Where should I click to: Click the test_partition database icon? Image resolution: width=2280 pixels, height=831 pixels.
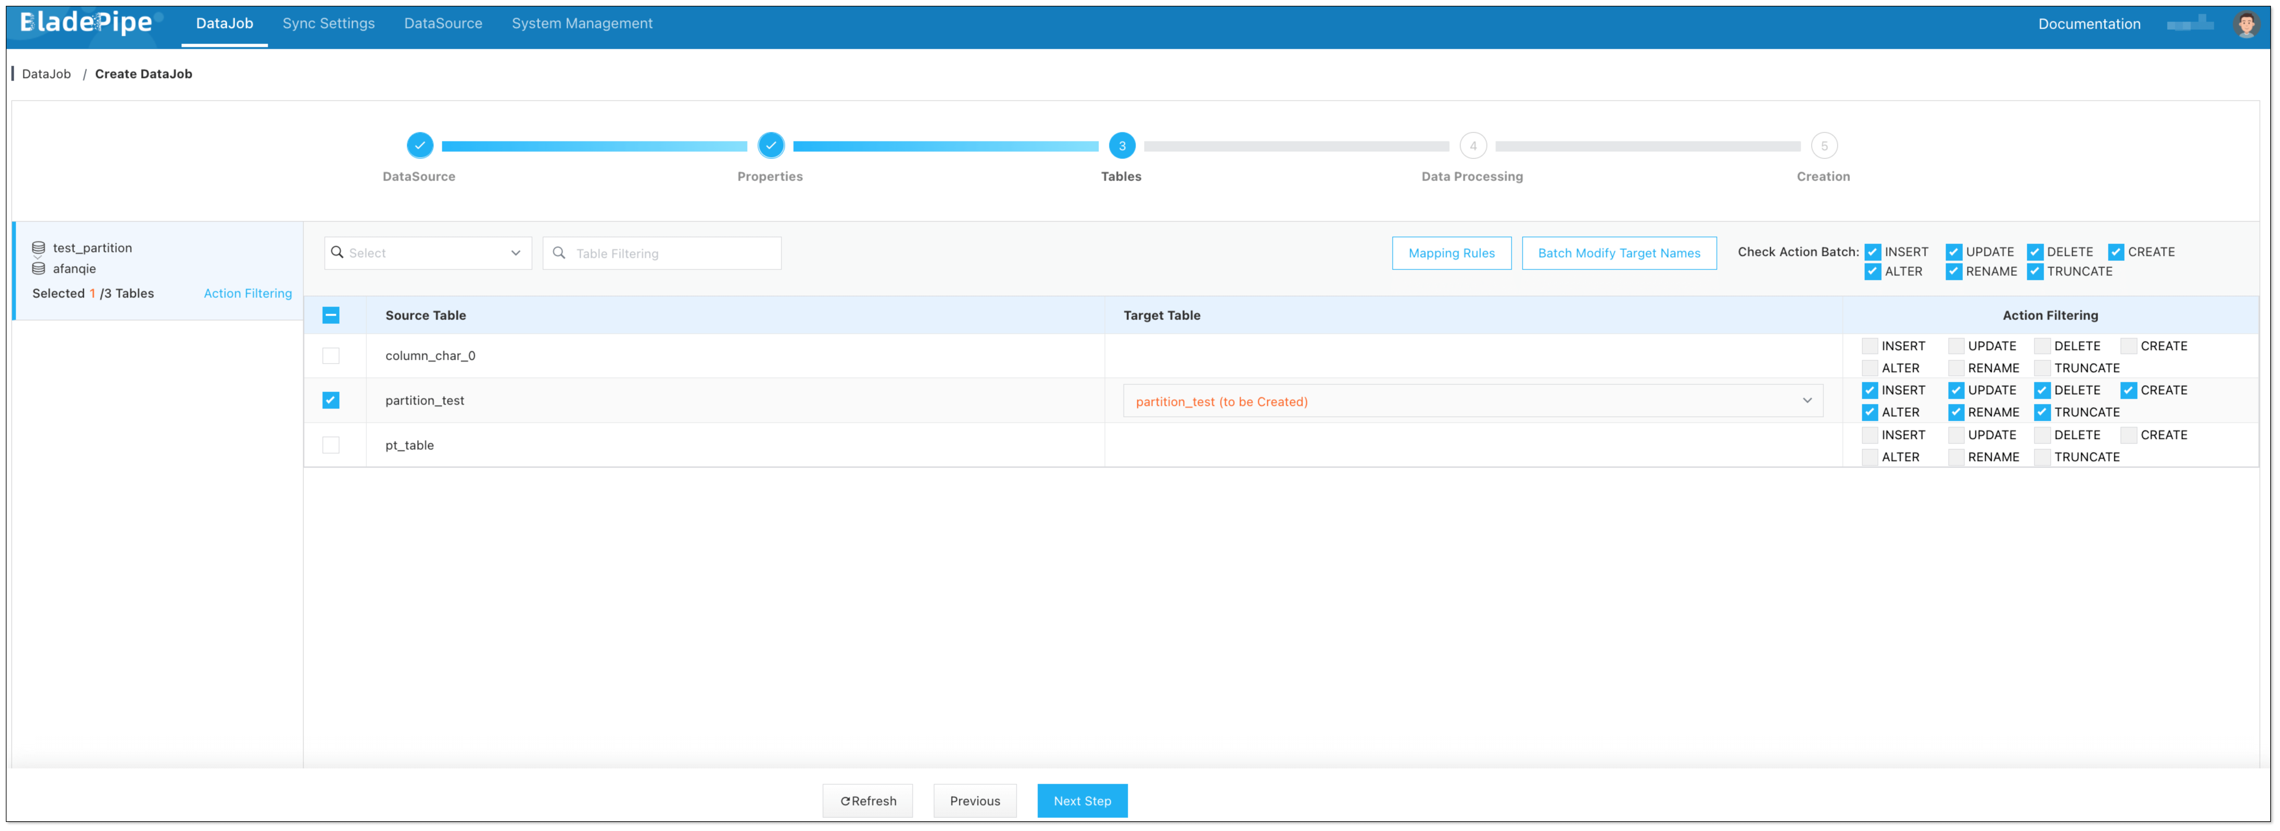(x=38, y=248)
